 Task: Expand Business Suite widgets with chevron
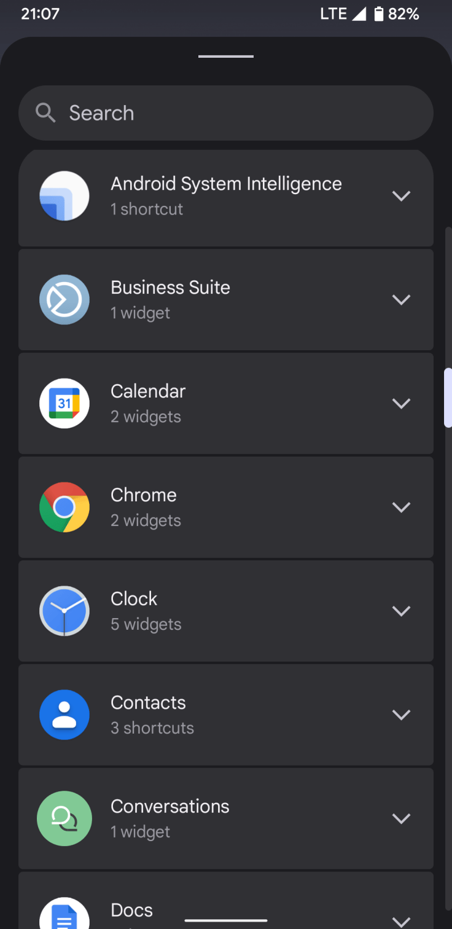(x=401, y=300)
